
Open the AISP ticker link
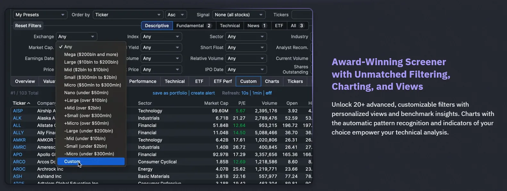18,111
